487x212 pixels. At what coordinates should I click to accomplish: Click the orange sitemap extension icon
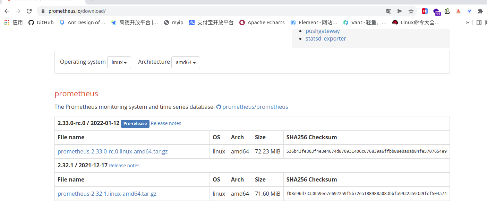point(458,11)
